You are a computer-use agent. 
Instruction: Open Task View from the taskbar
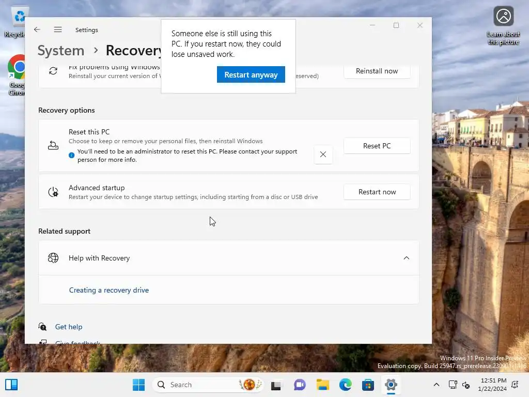point(276,385)
